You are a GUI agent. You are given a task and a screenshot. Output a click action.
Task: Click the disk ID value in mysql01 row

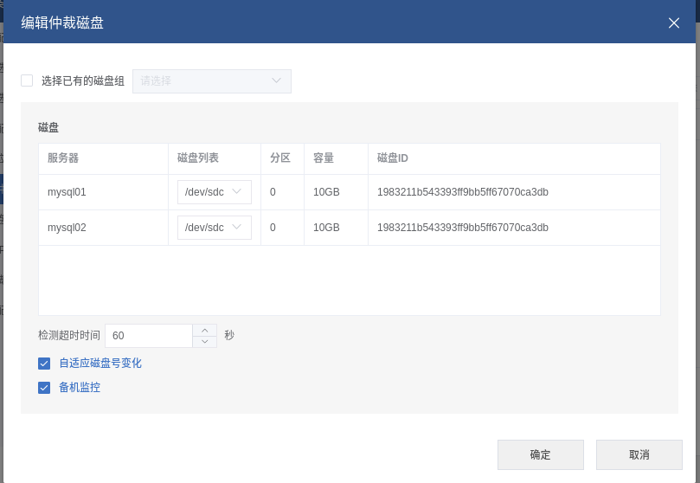(463, 192)
